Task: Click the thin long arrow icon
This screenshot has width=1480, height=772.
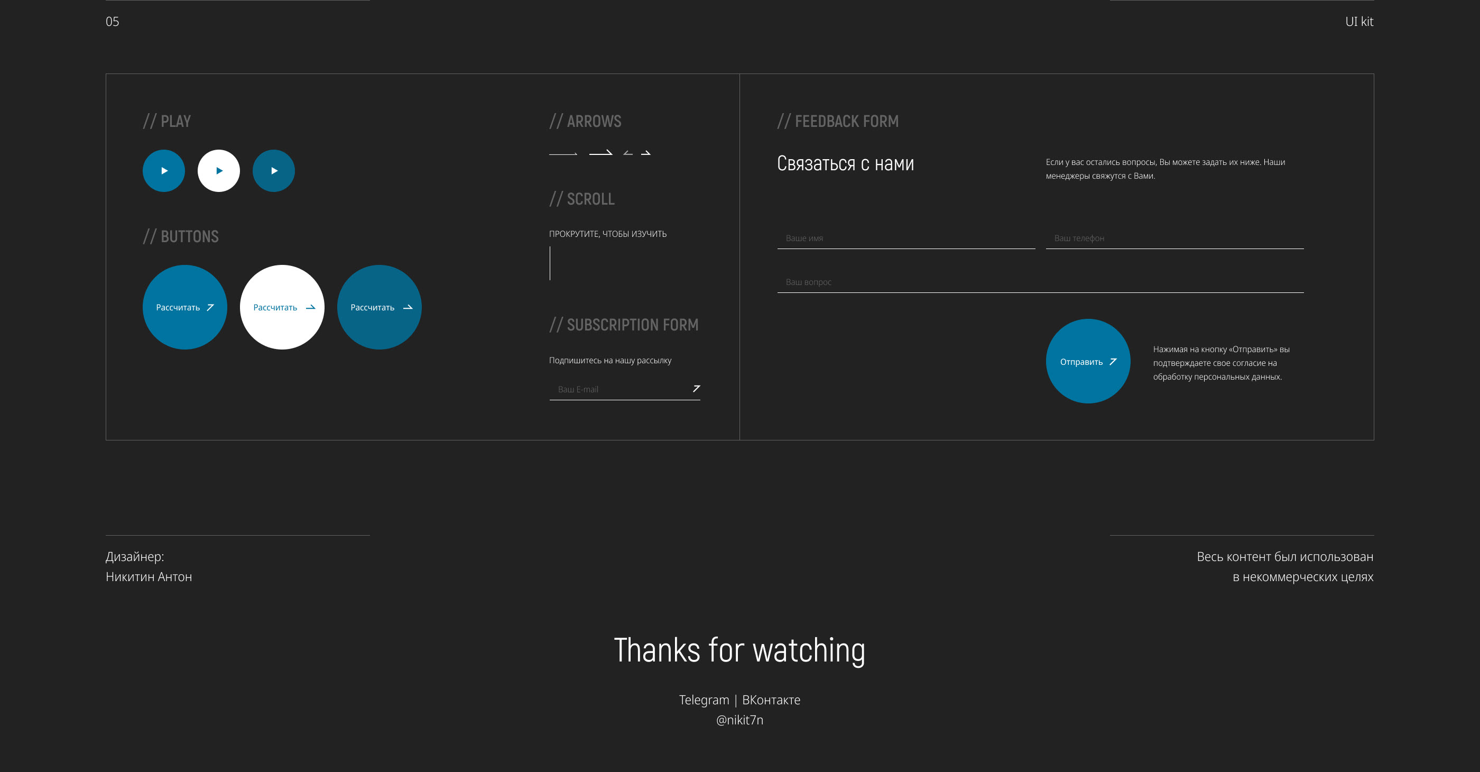Action: [563, 153]
